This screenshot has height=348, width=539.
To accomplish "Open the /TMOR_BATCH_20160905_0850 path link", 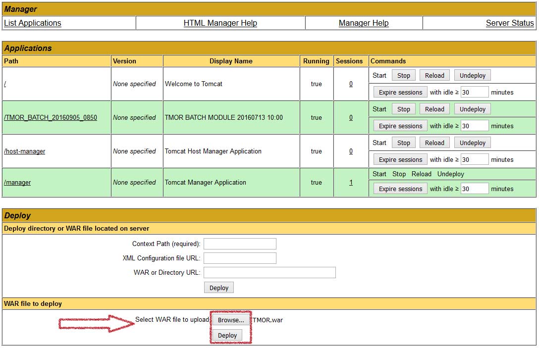I will 51,117.
